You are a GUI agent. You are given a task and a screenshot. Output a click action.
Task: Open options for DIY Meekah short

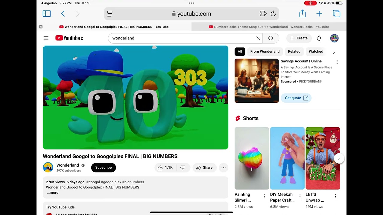(x=300, y=196)
